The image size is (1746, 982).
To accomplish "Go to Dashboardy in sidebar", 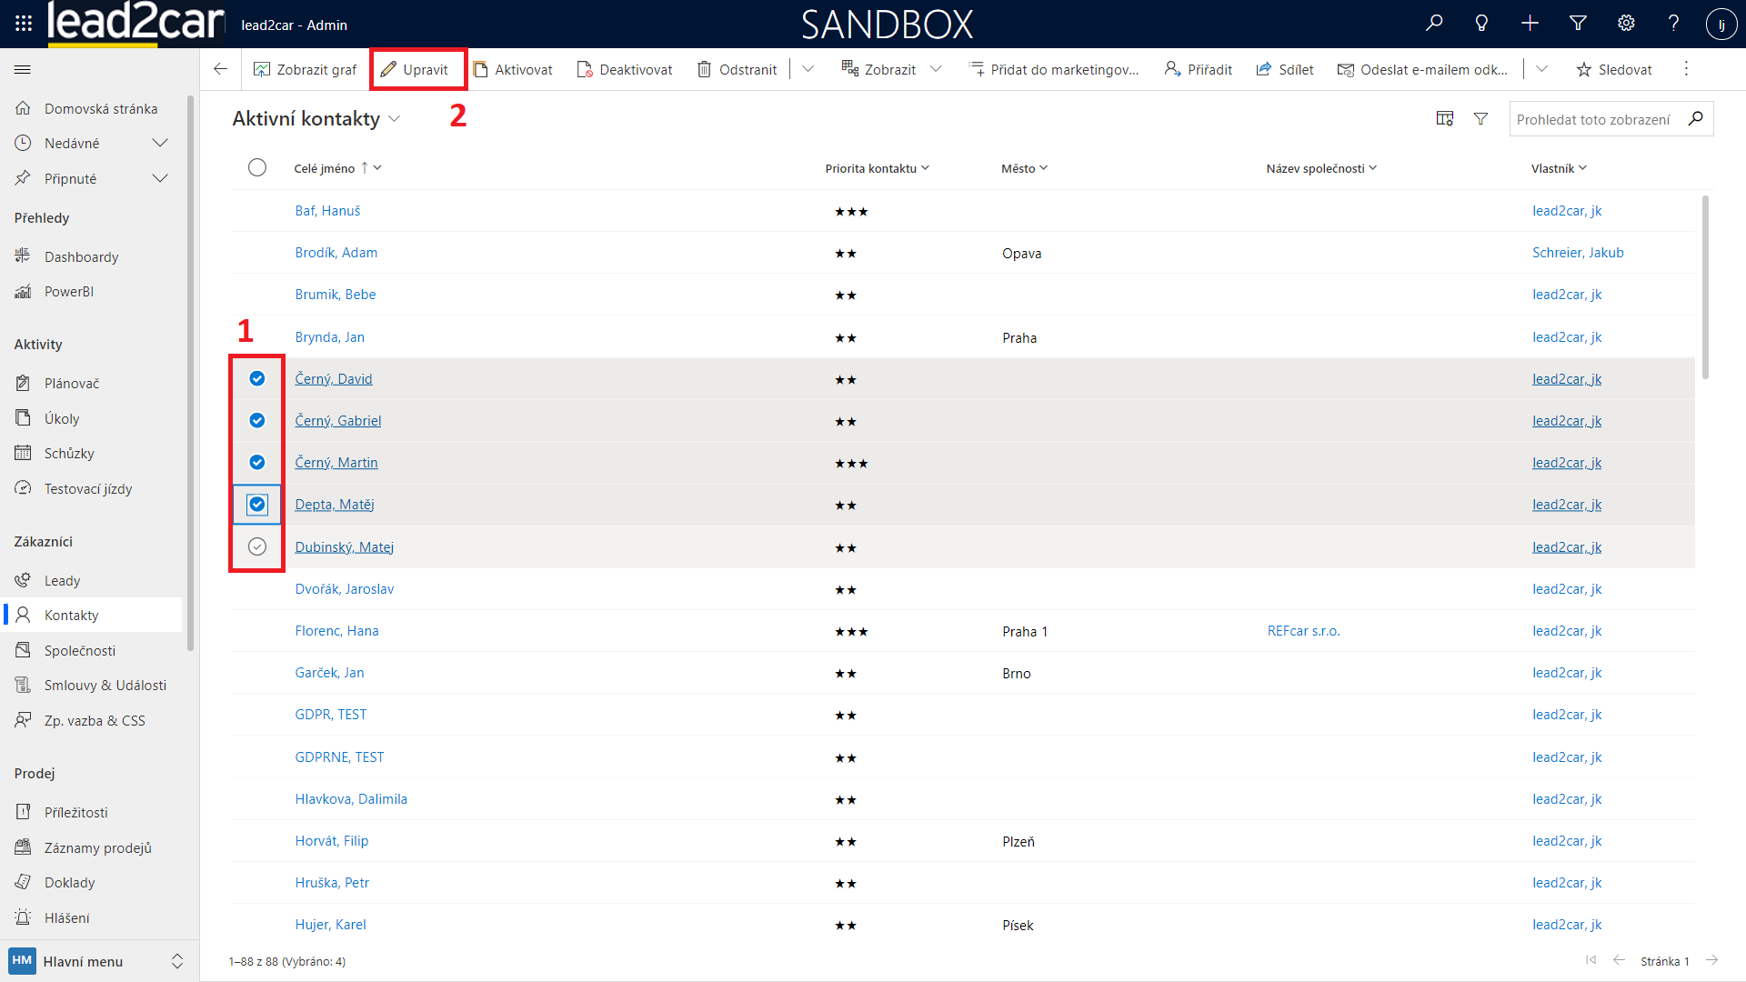I will coord(81,256).
